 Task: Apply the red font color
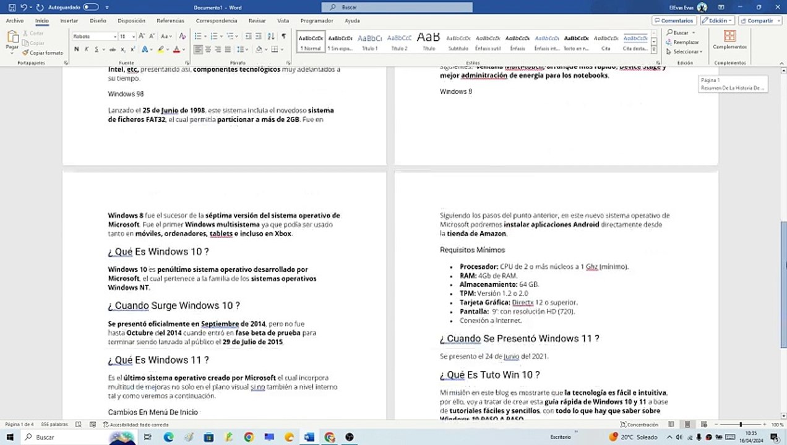tap(176, 49)
